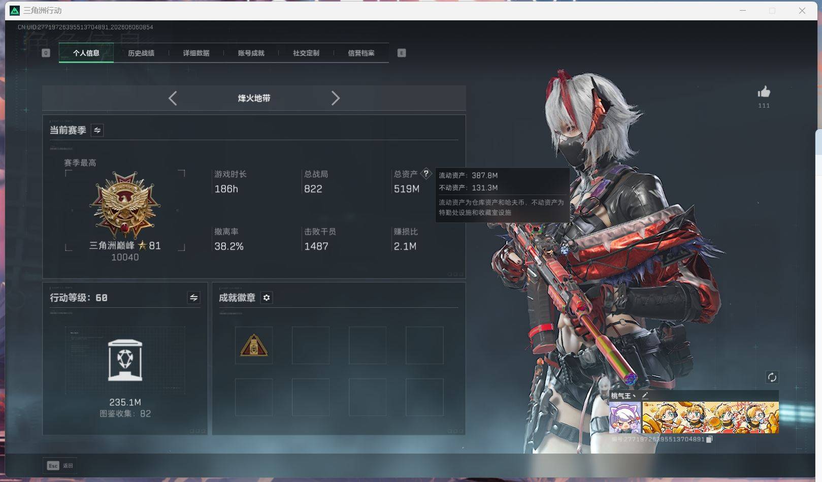
Task: Click the rank score 10040
Action: tap(125, 257)
